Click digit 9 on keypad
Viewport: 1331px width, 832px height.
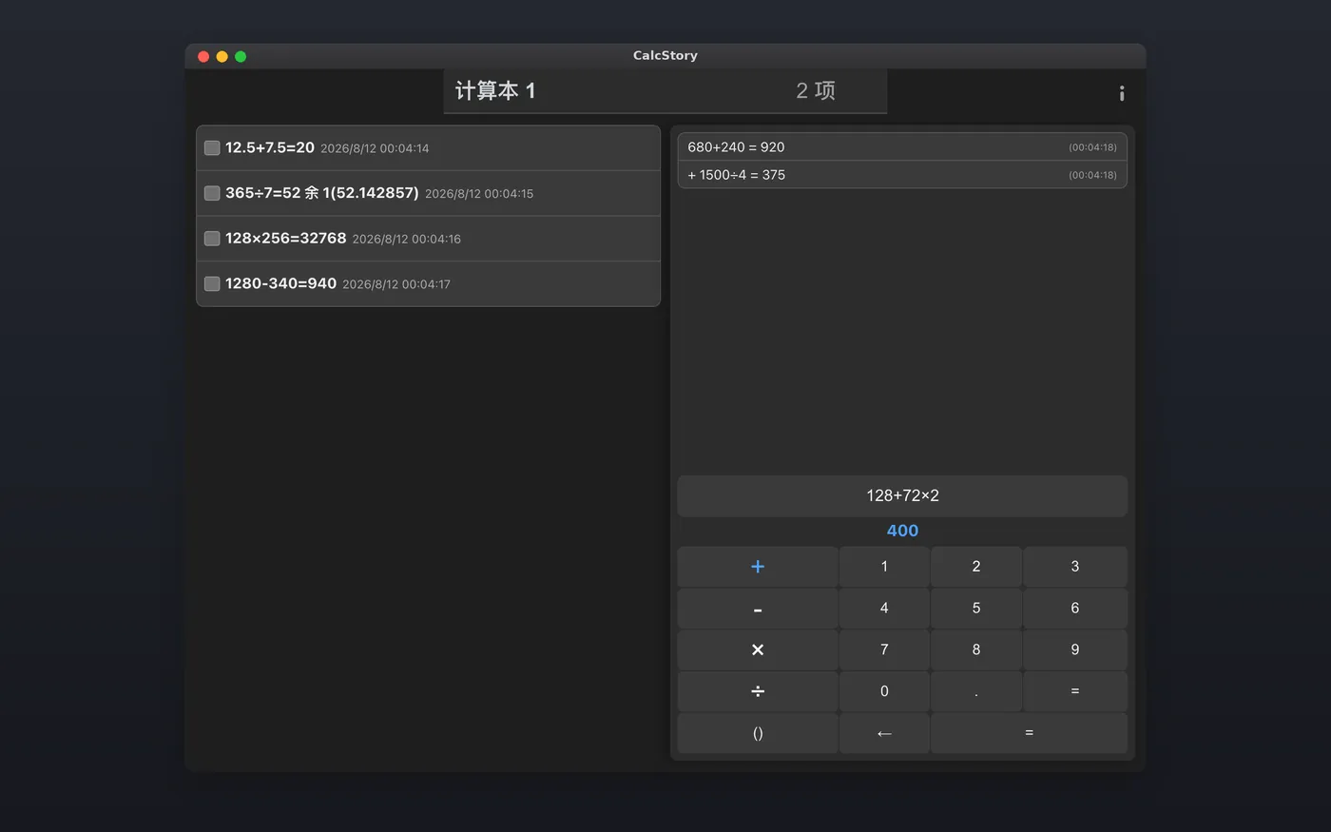[1075, 649]
